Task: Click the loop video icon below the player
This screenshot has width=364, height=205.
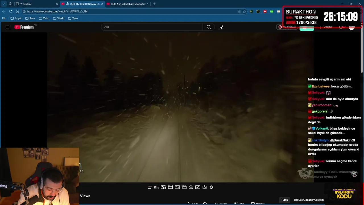Action: tap(150, 187)
